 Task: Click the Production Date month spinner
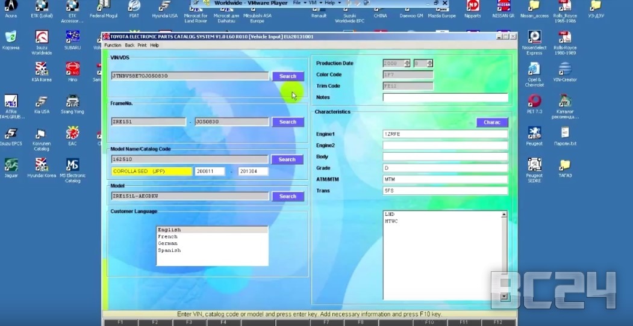click(x=430, y=63)
